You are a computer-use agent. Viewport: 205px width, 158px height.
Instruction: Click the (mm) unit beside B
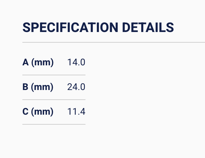(x=42, y=87)
